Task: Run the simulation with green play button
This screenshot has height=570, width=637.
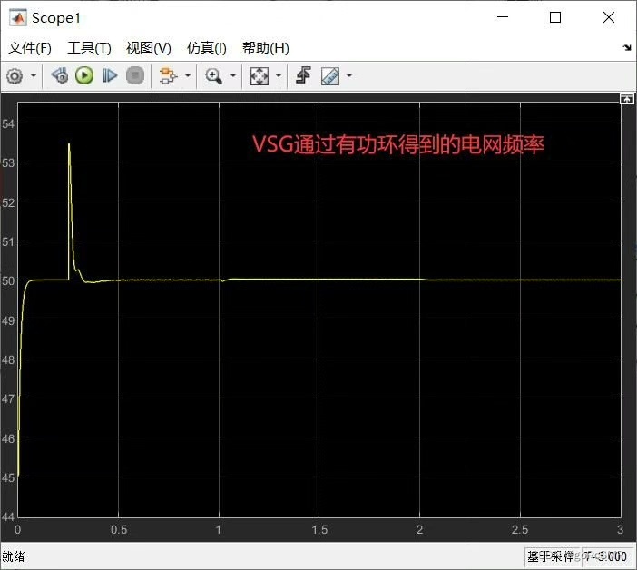Action: tap(84, 76)
